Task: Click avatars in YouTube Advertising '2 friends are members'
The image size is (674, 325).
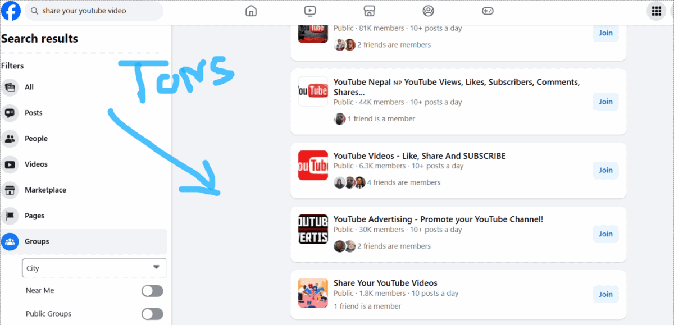Action: [345, 246]
